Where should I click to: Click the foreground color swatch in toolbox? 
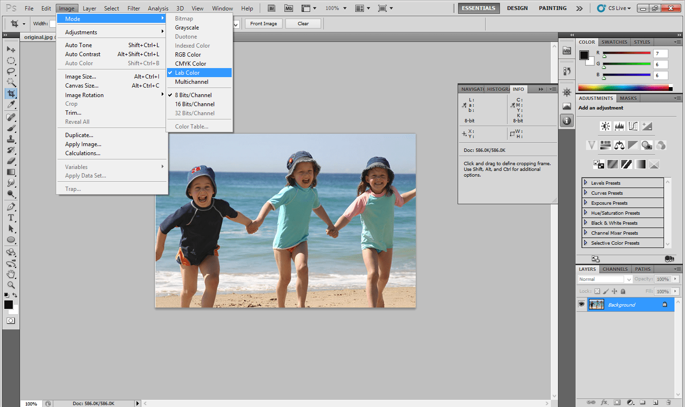(9, 305)
